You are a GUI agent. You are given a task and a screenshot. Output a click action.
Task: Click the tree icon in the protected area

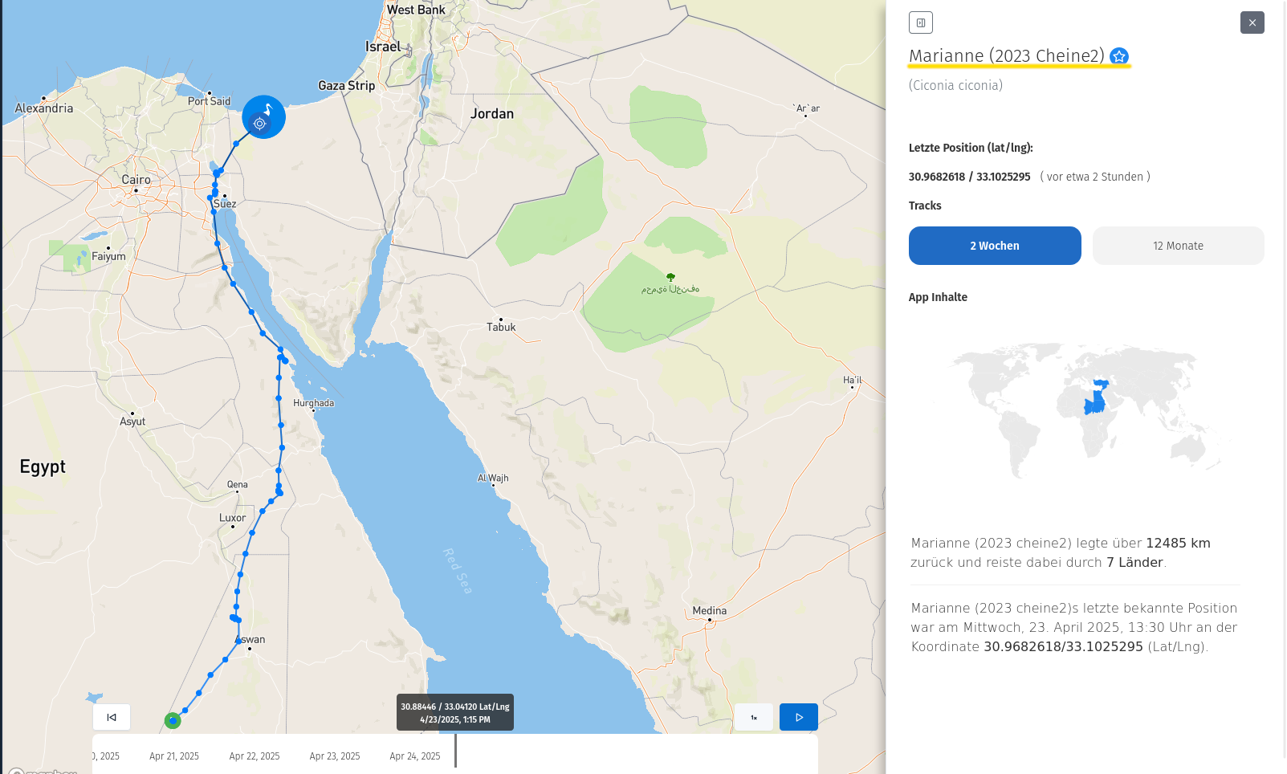coord(670,277)
